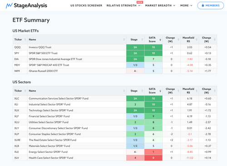Image resolution: width=227 pixels, height=166 pixels.
Task: Select The Real Estate Select Sector SPDR Fund
Action: [53, 140]
